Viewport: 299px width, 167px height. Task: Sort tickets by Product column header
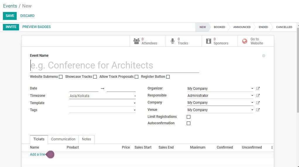(73, 147)
